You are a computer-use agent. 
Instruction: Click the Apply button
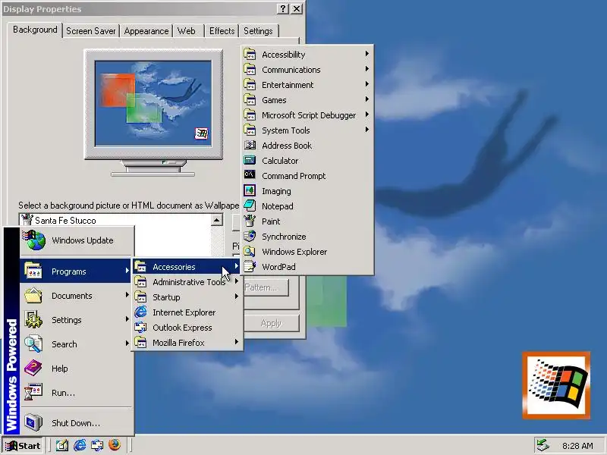271,323
